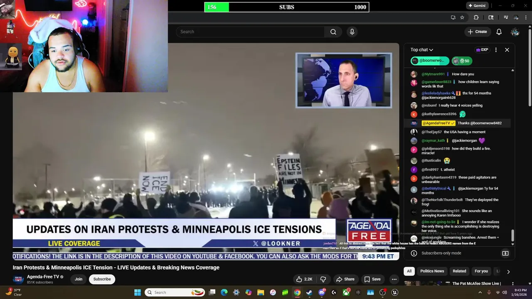Click the live chat scrollbar thumb
This screenshot has height=299, width=532.
point(512,235)
